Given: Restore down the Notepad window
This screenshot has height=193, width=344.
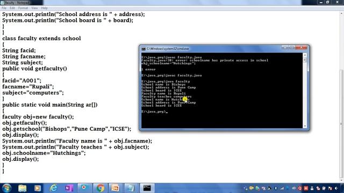Looking at the screenshot, I should click(327, 2).
